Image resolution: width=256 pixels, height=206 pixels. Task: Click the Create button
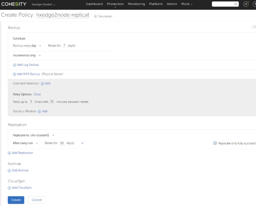click(16, 200)
